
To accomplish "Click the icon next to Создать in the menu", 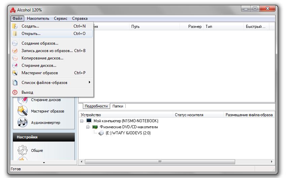I will (15, 26).
